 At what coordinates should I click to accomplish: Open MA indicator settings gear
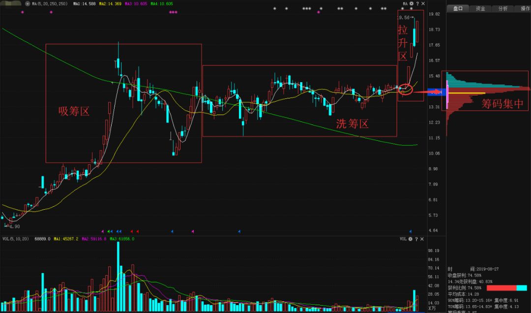[412, 4]
